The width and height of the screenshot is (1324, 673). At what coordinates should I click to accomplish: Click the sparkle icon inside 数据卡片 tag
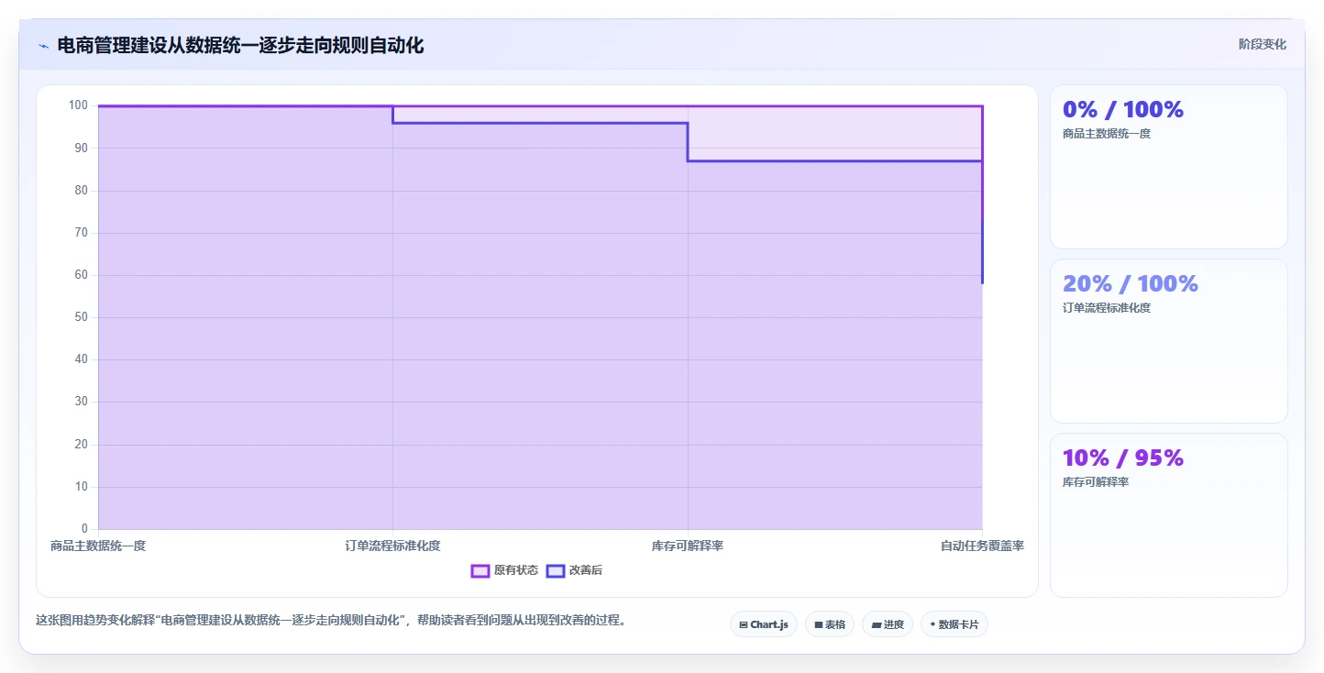pos(933,624)
